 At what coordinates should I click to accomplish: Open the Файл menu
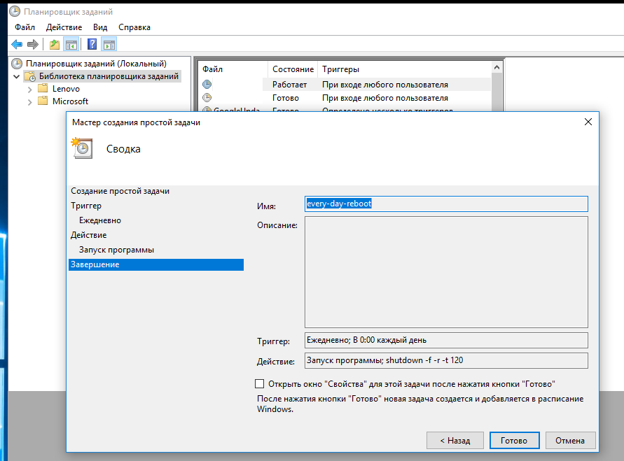(x=25, y=27)
